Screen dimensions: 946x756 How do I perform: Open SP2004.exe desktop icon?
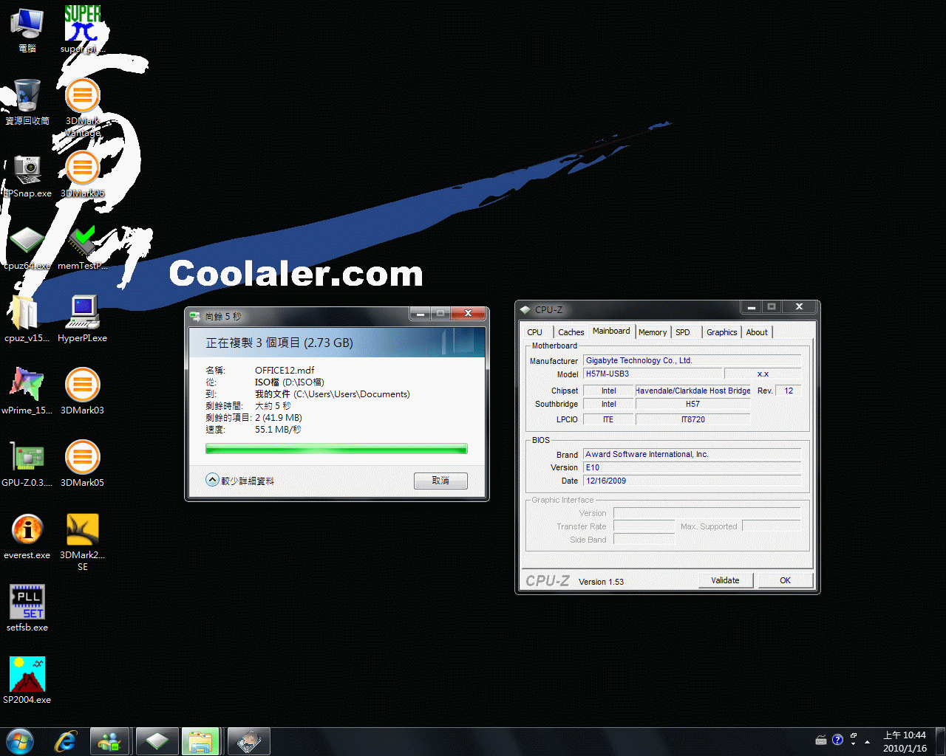point(27,681)
